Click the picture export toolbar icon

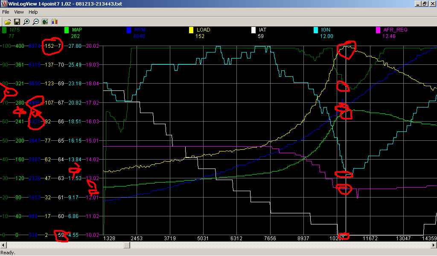coord(45,21)
